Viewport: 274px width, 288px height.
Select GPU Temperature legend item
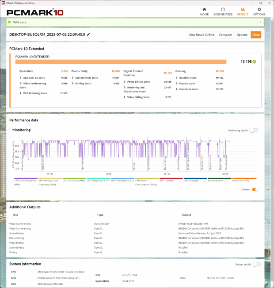pyautogui.click(x=122, y=180)
